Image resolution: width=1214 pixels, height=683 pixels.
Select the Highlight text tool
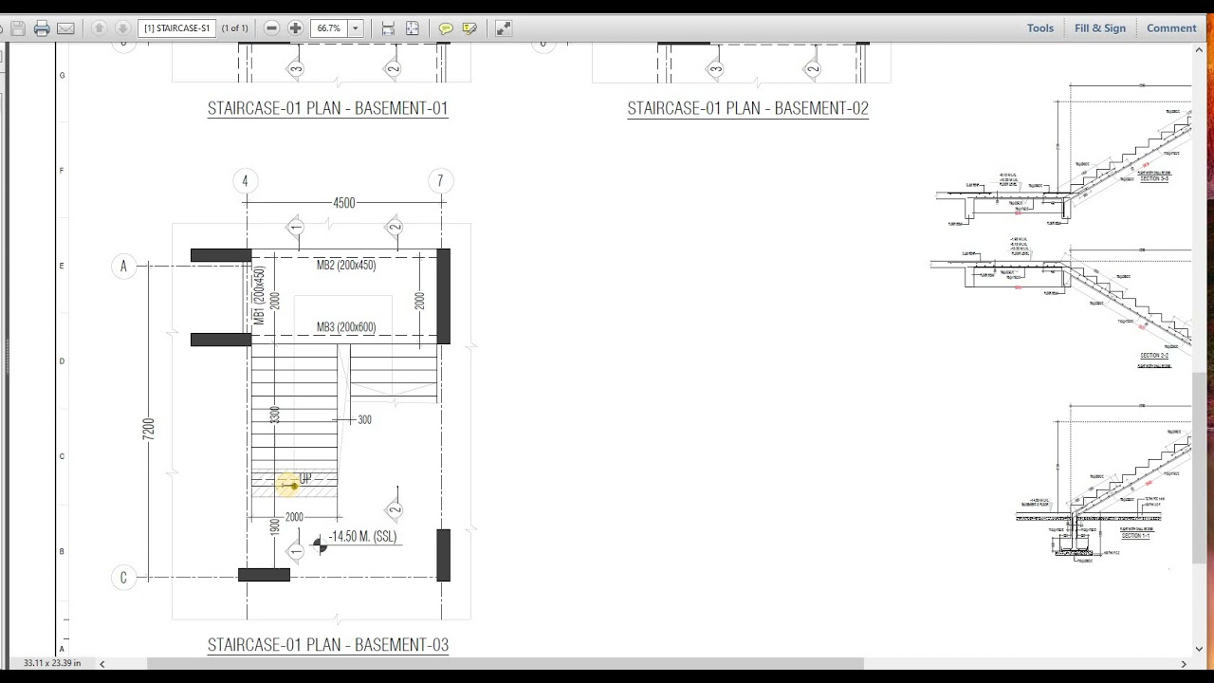coord(469,28)
